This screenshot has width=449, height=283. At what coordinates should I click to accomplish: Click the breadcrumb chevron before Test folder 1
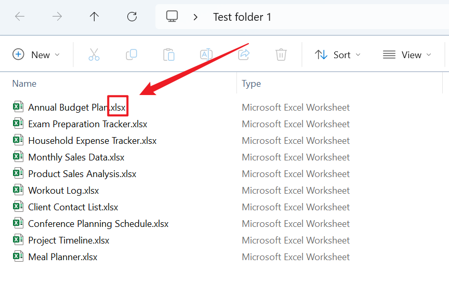(x=196, y=17)
